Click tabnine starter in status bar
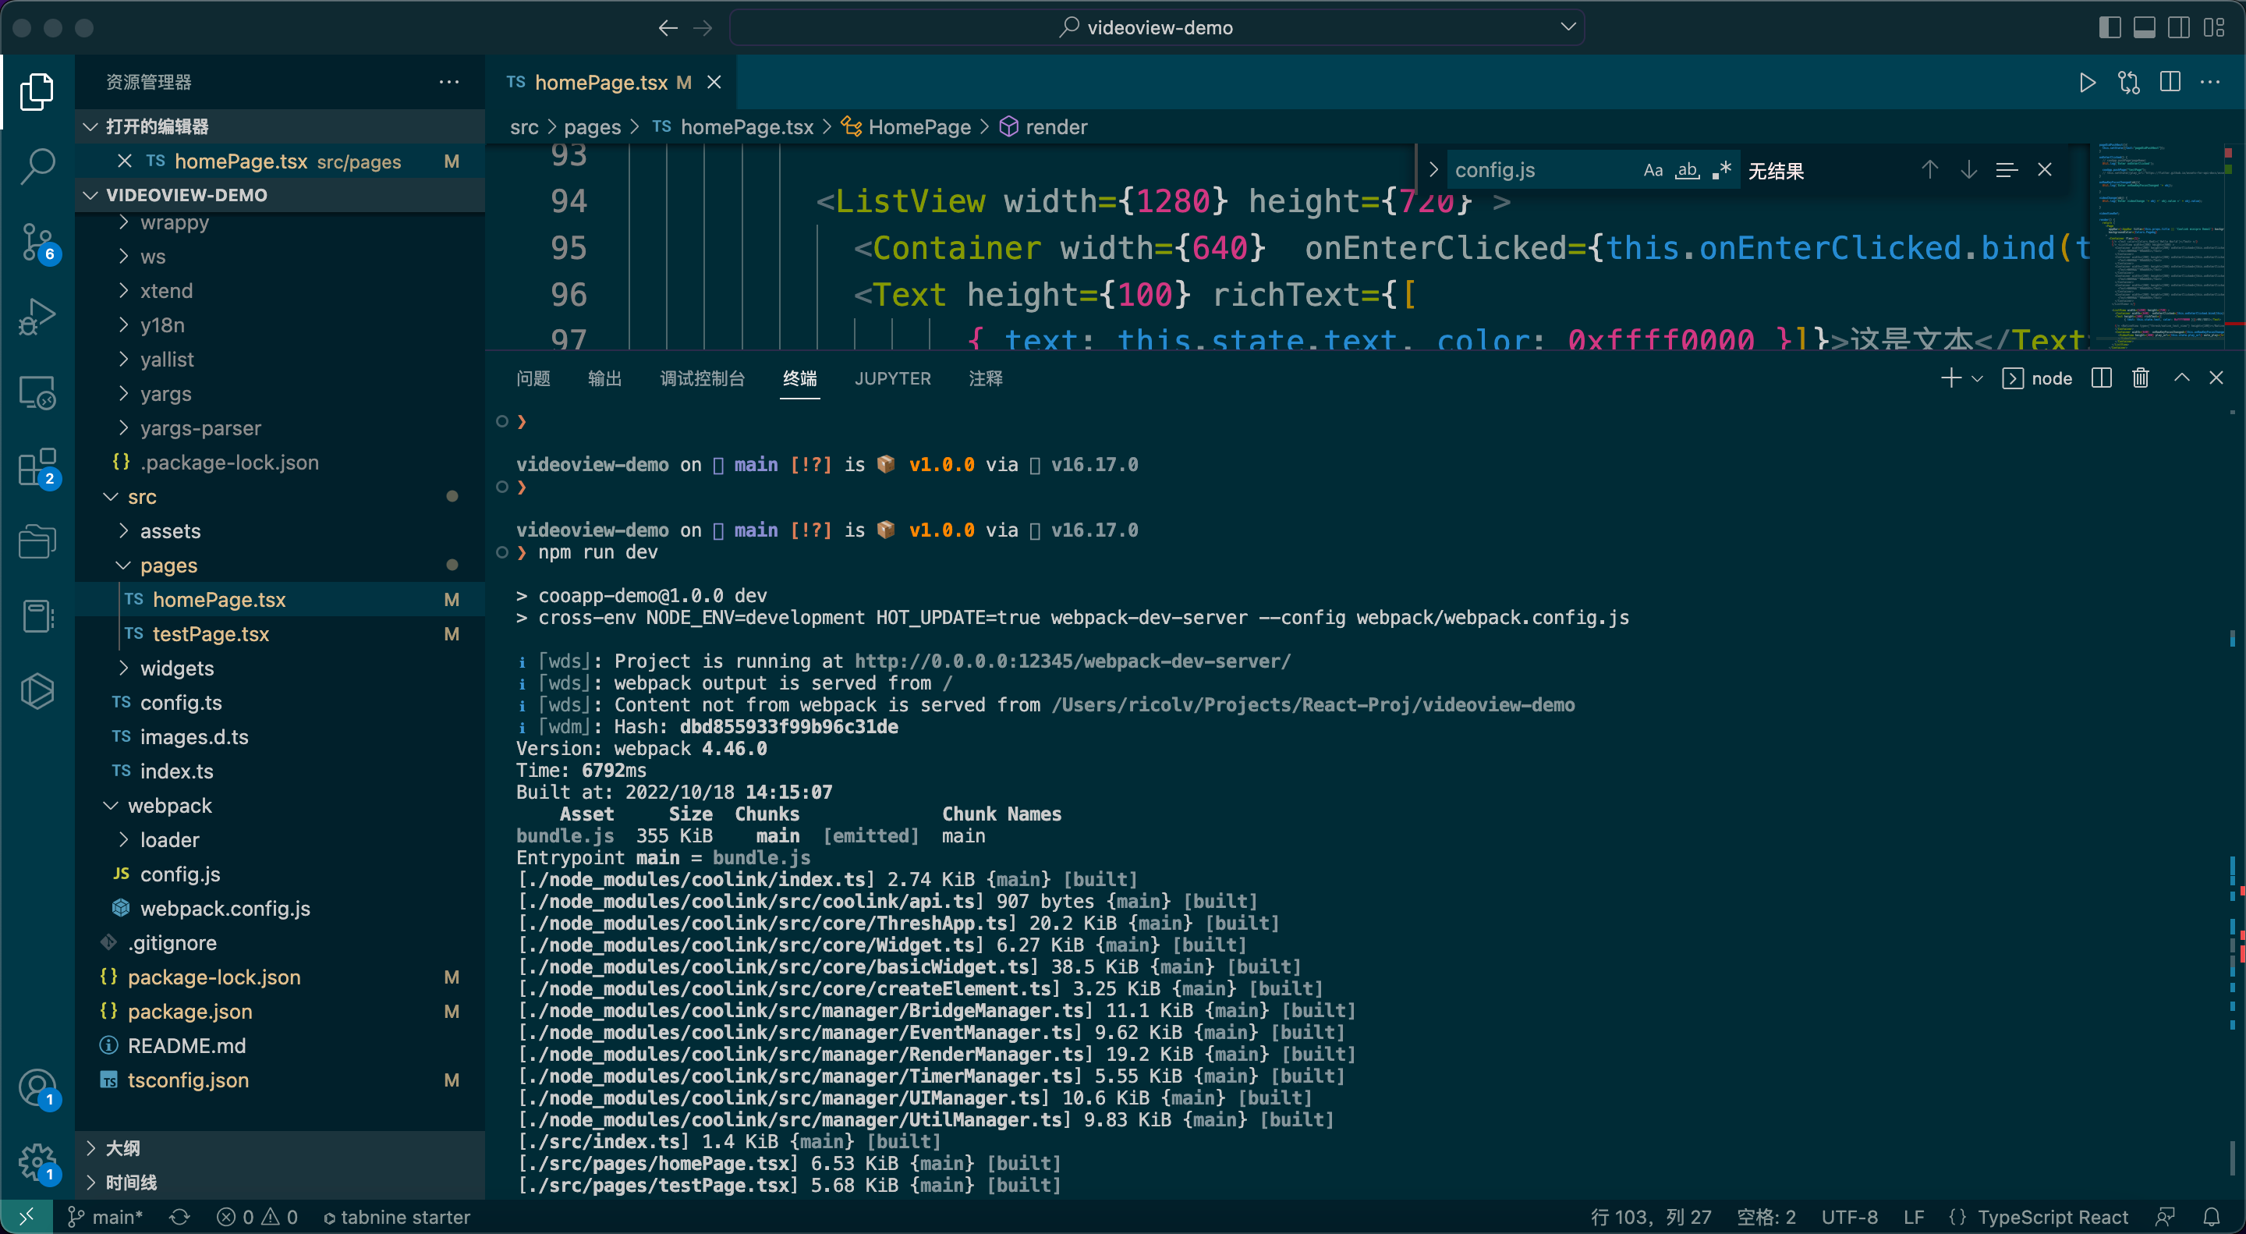The width and height of the screenshot is (2246, 1234). click(x=397, y=1217)
